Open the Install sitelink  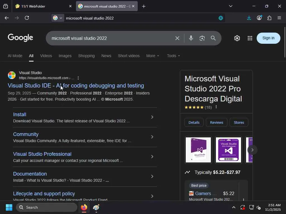tap(20, 115)
